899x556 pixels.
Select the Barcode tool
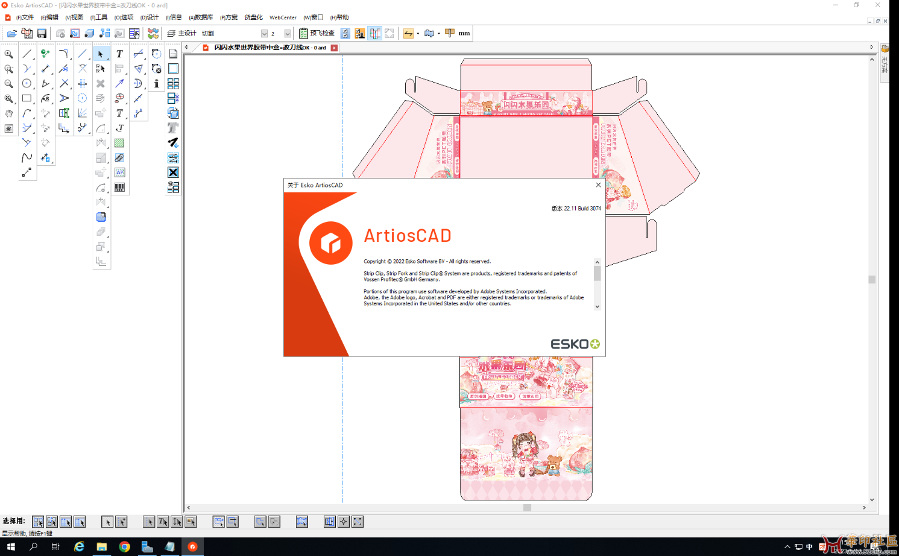(x=119, y=188)
